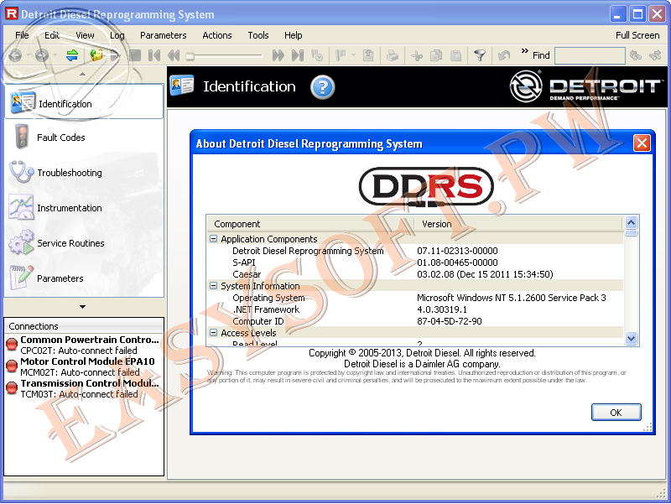Open the Log menu

point(117,35)
